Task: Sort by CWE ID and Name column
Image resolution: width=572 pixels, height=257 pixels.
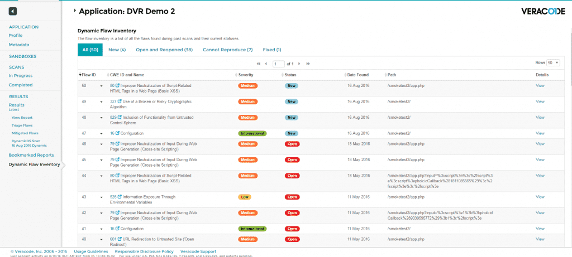Action: (126, 75)
